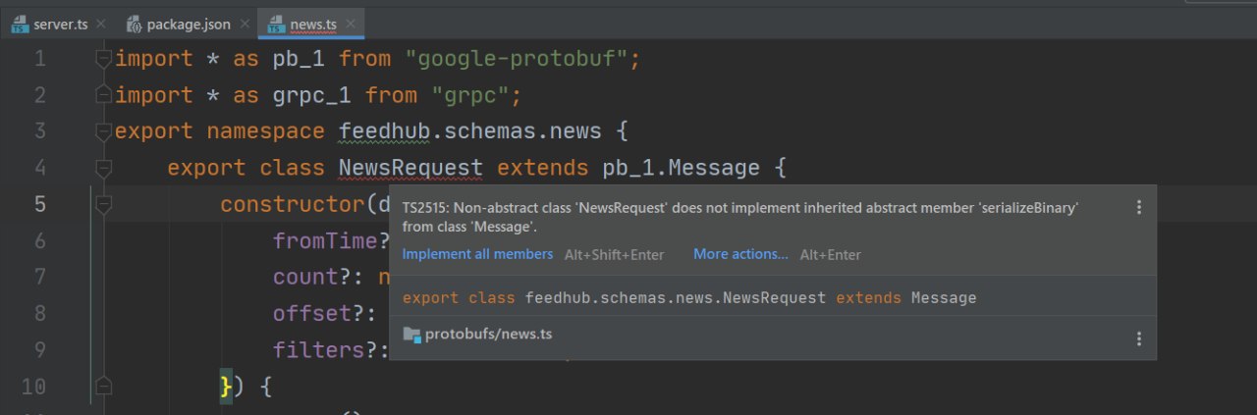Click the TS2515 error message text
Screen dimensions: 1257x415
(741, 217)
